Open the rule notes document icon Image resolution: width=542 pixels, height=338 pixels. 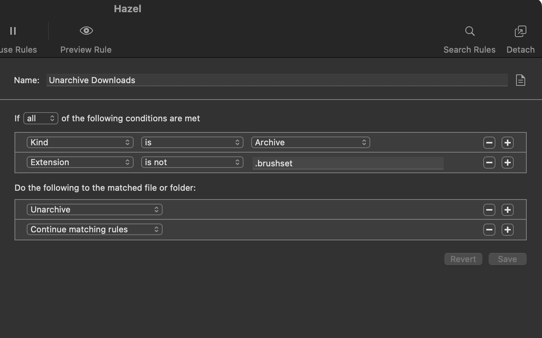pos(521,80)
